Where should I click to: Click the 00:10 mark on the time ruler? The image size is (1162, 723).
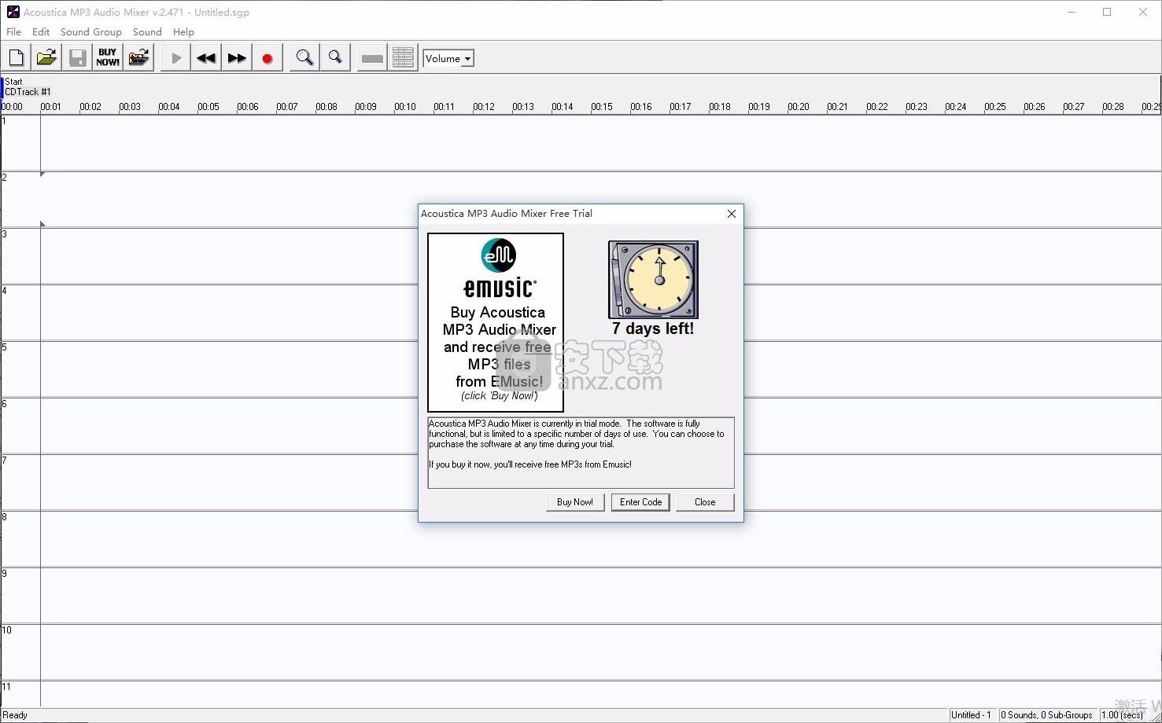[x=405, y=107]
